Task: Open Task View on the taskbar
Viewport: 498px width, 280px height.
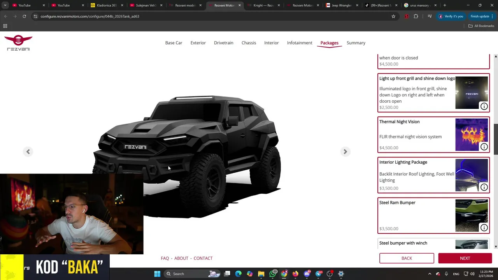Action: click(x=227, y=274)
